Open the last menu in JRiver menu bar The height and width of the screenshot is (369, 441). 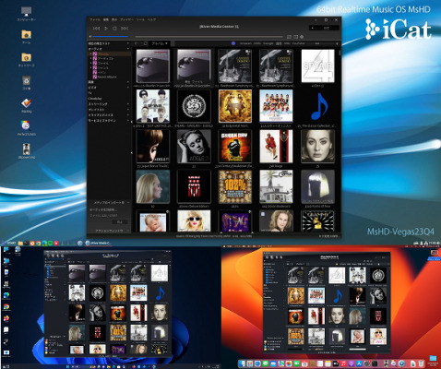click(x=151, y=19)
